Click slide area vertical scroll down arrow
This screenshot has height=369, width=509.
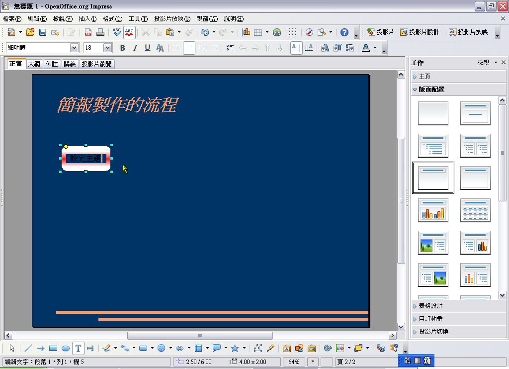click(x=401, y=327)
